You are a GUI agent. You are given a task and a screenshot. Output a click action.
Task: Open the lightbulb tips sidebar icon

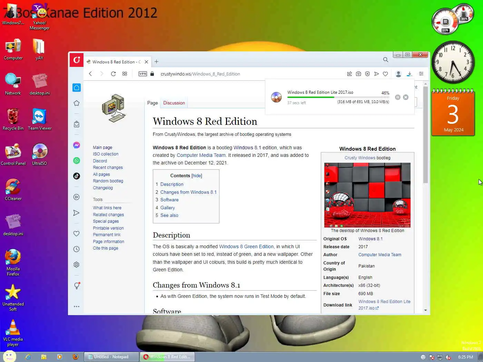point(77,286)
